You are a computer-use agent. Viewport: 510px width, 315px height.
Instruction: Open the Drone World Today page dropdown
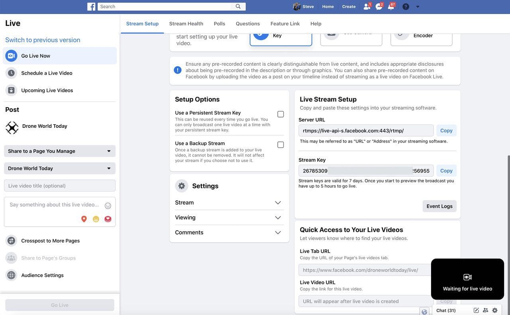click(x=60, y=168)
